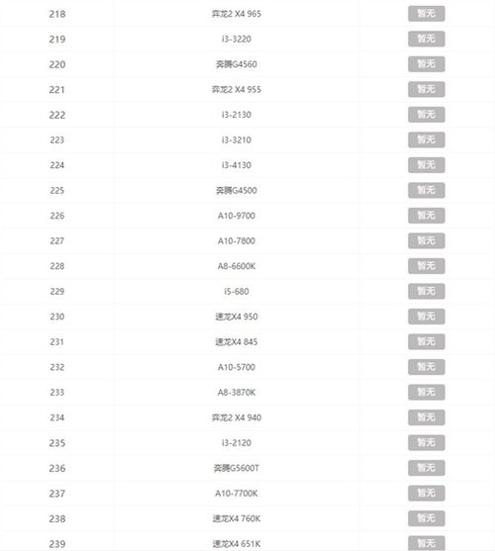The width and height of the screenshot is (495, 551).
Task: Click the 暂无 button for 速龙X4 845
Action: pyautogui.click(x=426, y=341)
